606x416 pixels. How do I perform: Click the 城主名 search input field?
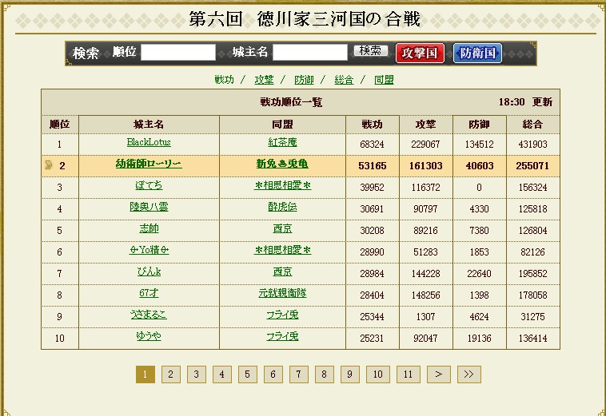[310, 52]
